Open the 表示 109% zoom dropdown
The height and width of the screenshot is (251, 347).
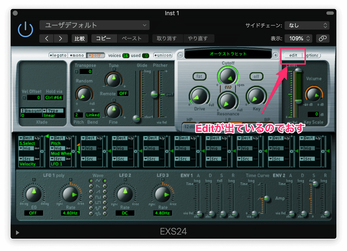pyautogui.click(x=298, y=39)
